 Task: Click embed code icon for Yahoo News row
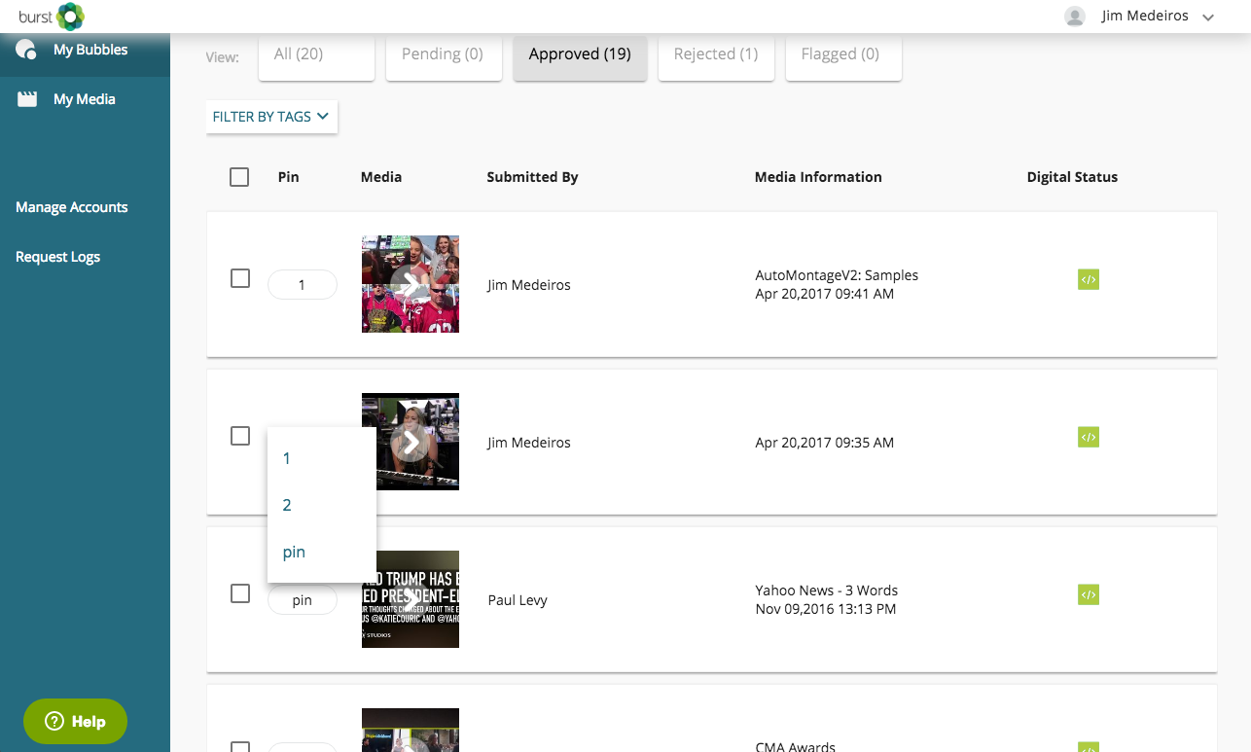click(x=1088, y=594)
